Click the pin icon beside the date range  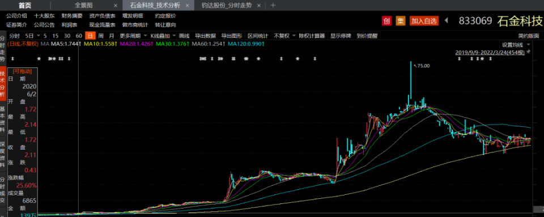pyautogui.click(x=528, y=52)
